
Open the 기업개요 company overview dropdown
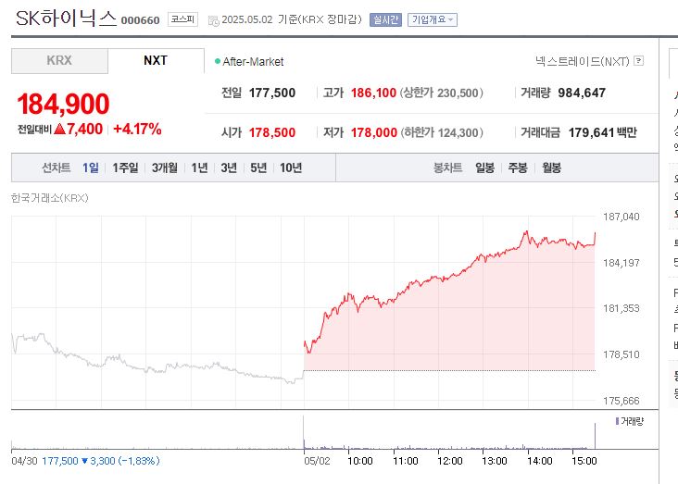[x=433, y=20]
